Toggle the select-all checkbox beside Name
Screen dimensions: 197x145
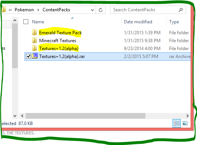coord(26,22)
